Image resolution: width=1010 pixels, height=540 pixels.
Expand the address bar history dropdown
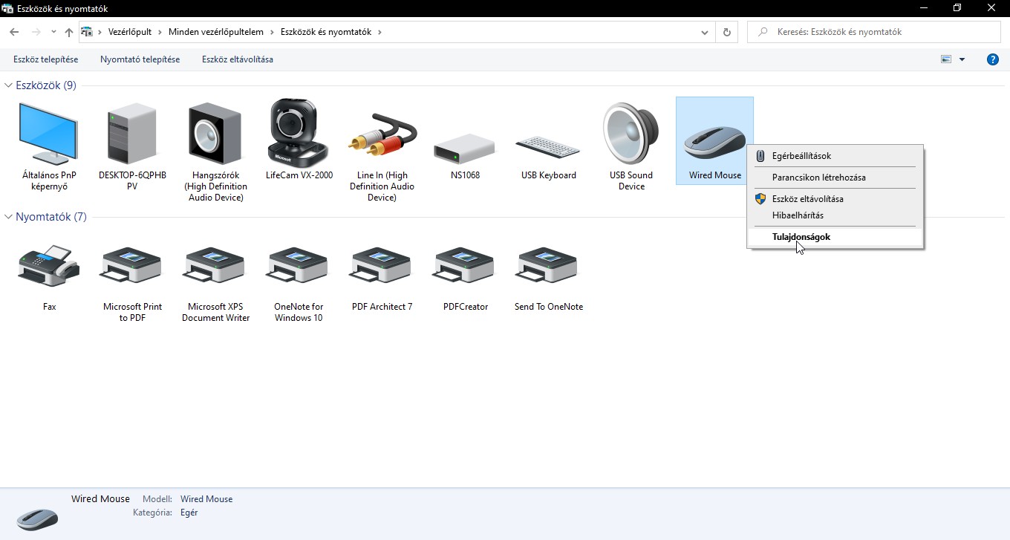coord(705,32)
